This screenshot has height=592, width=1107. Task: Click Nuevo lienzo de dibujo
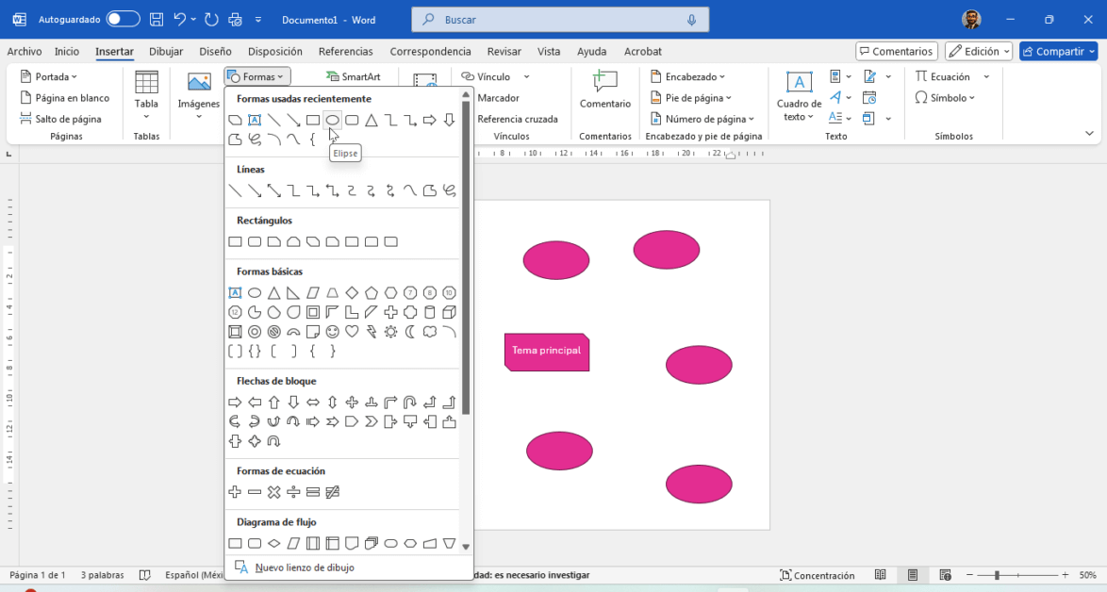tap(304, 567)
